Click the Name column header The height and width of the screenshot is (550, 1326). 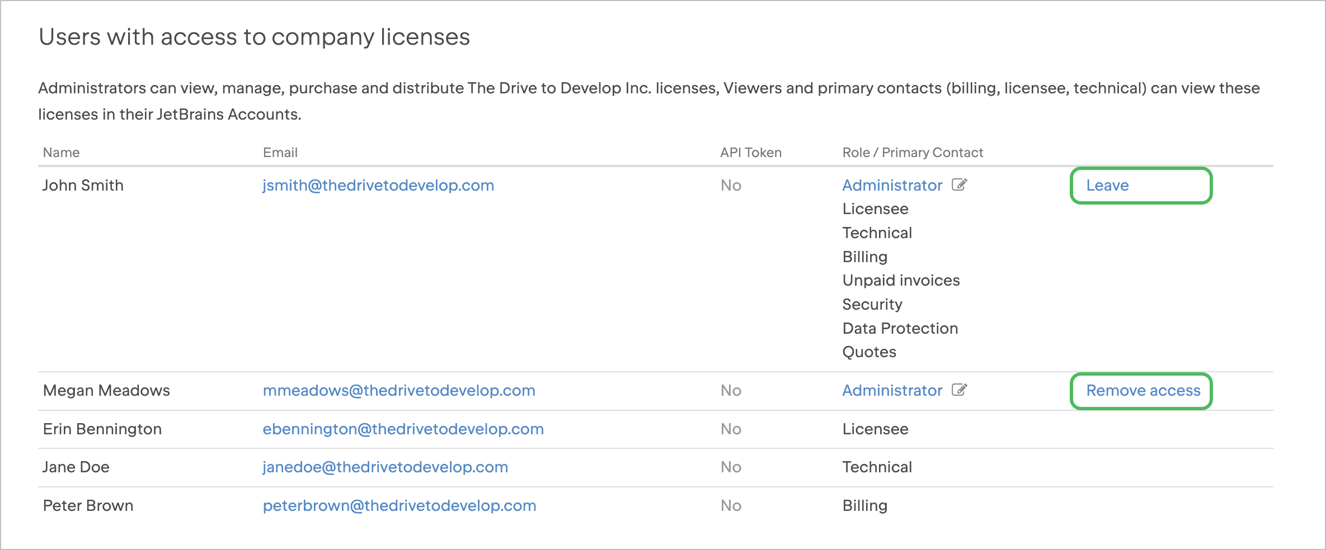(62, 153)
